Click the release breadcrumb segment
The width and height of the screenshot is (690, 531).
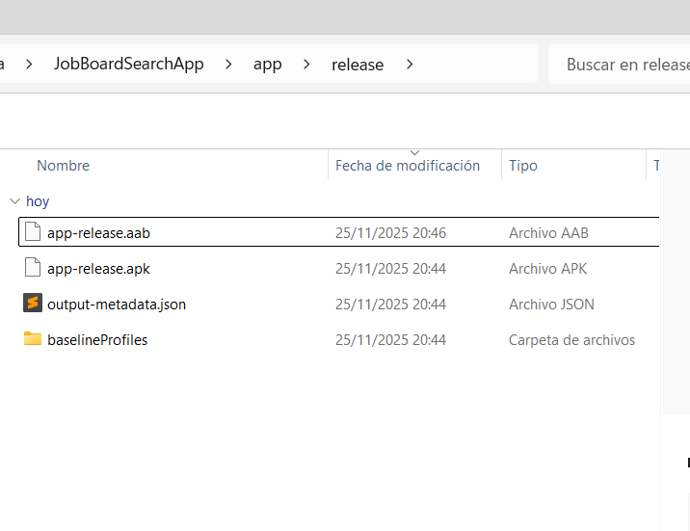[358, 65]
